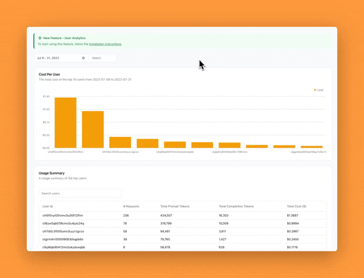
Task: Click the 16,303 completion tokens cell
Action: click(224, 215)
